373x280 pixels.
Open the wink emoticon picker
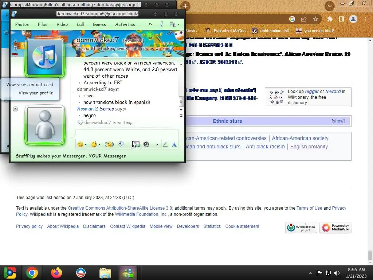point(94,144)
